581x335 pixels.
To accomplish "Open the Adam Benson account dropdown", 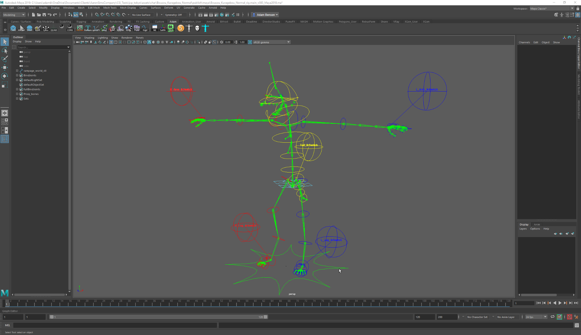I will tap(265, 15).
